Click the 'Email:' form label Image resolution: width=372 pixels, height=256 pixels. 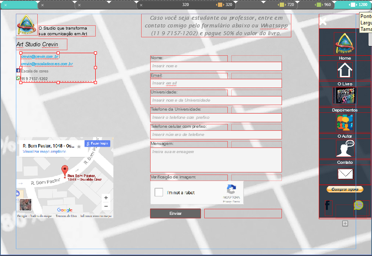pos(157,75)
